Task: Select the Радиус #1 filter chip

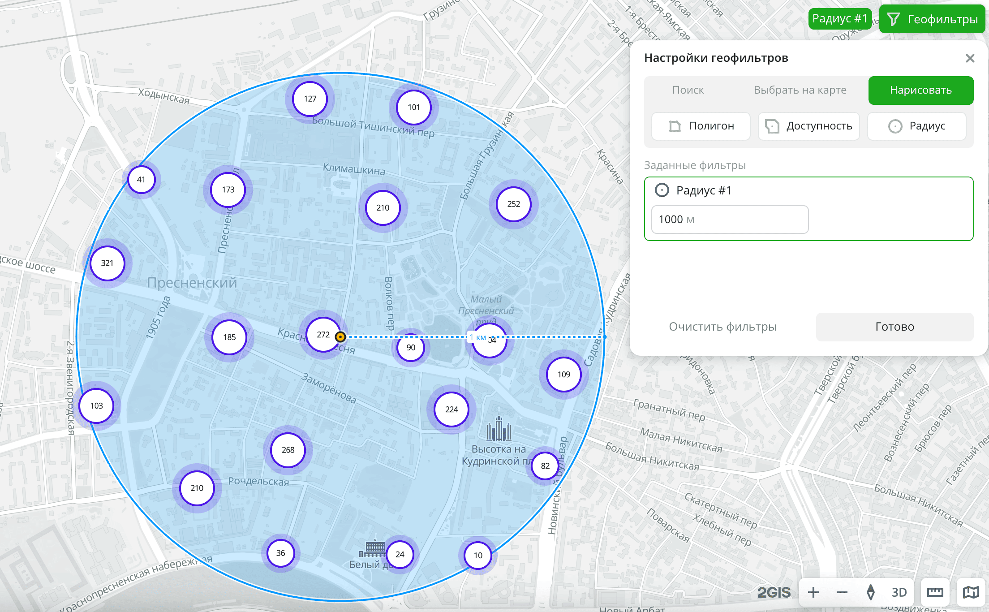Action: coord(839,19)
